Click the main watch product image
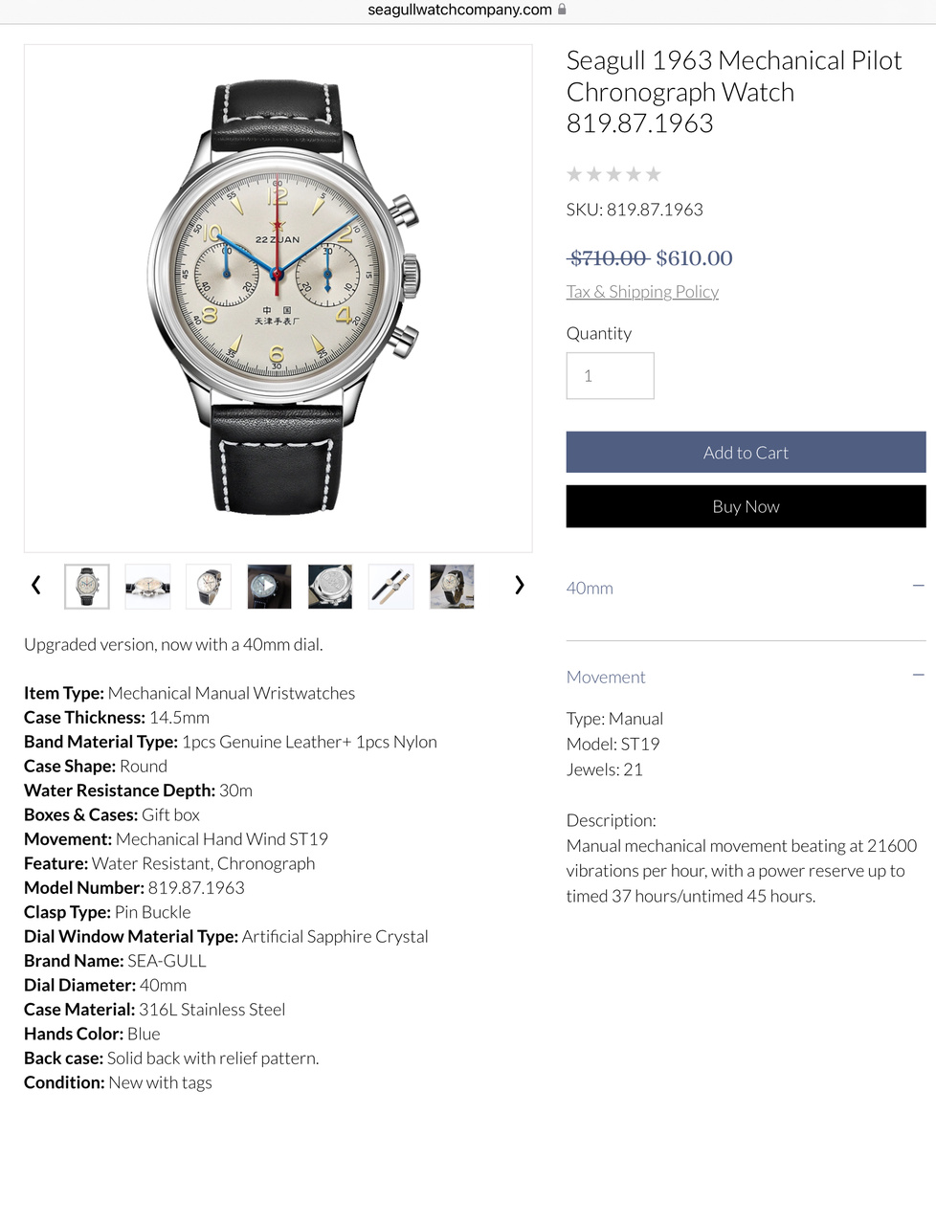The width and height of the screenshot is (936, 1225). (278, 298)
